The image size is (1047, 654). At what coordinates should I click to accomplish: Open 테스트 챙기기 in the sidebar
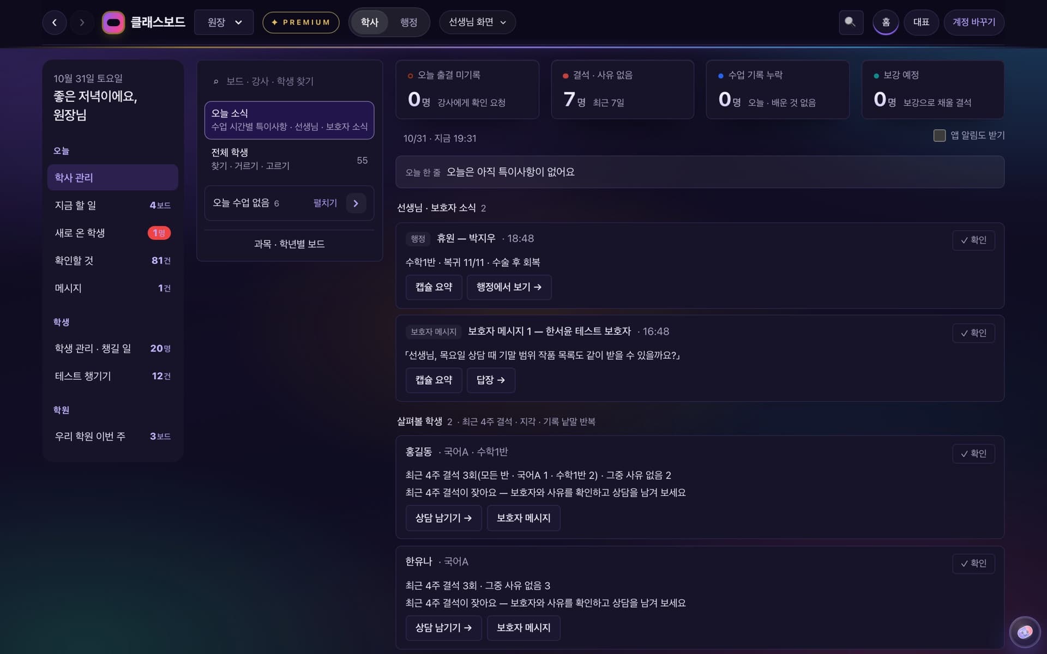(x=113, y=376)
